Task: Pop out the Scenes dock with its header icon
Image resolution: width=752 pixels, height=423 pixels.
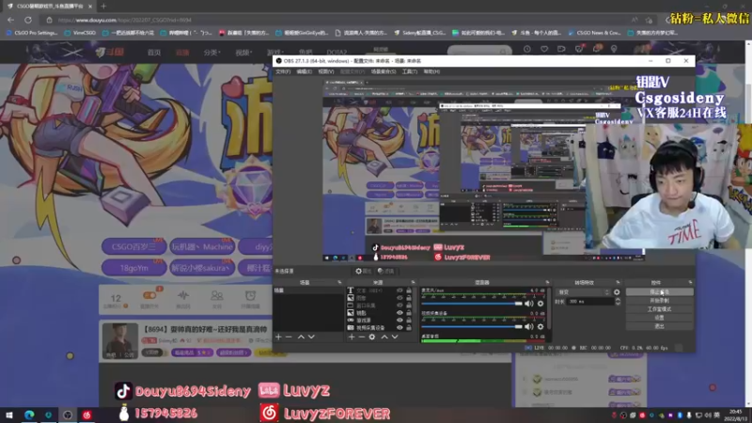Action: pos(339,283)
